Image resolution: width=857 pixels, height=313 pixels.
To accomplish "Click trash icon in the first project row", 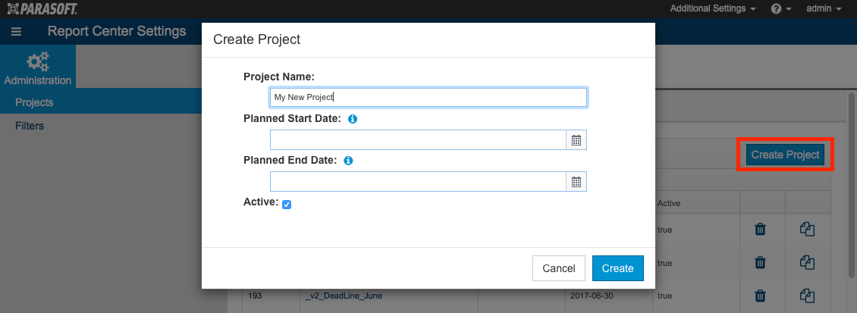I will [x=760, y=230].
